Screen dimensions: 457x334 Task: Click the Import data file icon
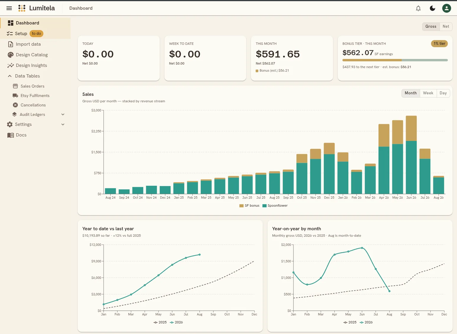coord(11,44)
